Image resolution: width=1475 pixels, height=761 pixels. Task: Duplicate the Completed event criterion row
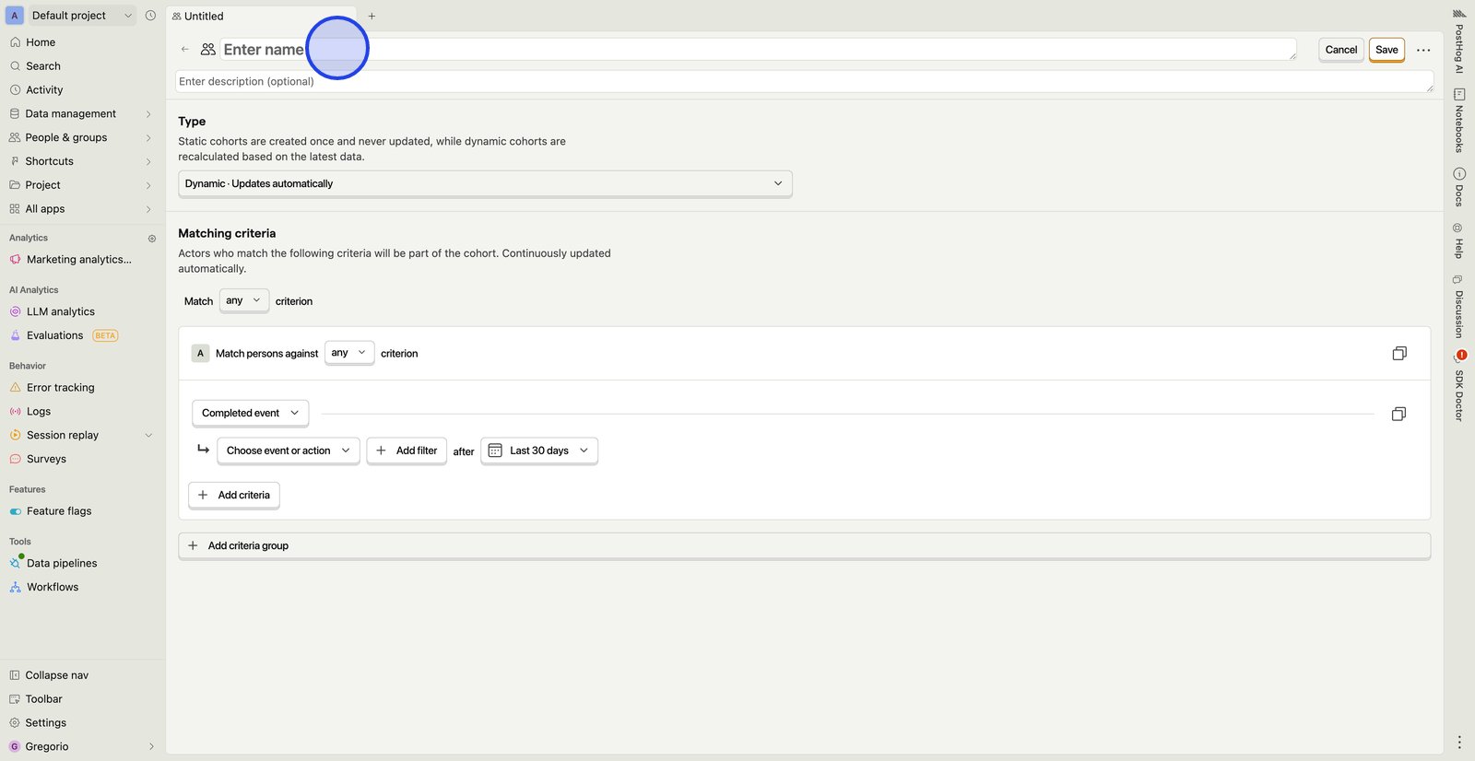pyautogui.click(x=1398, y=415)
